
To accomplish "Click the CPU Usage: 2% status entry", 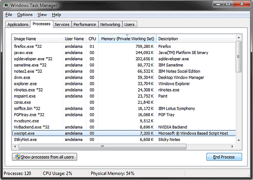I will coord(57,173).
